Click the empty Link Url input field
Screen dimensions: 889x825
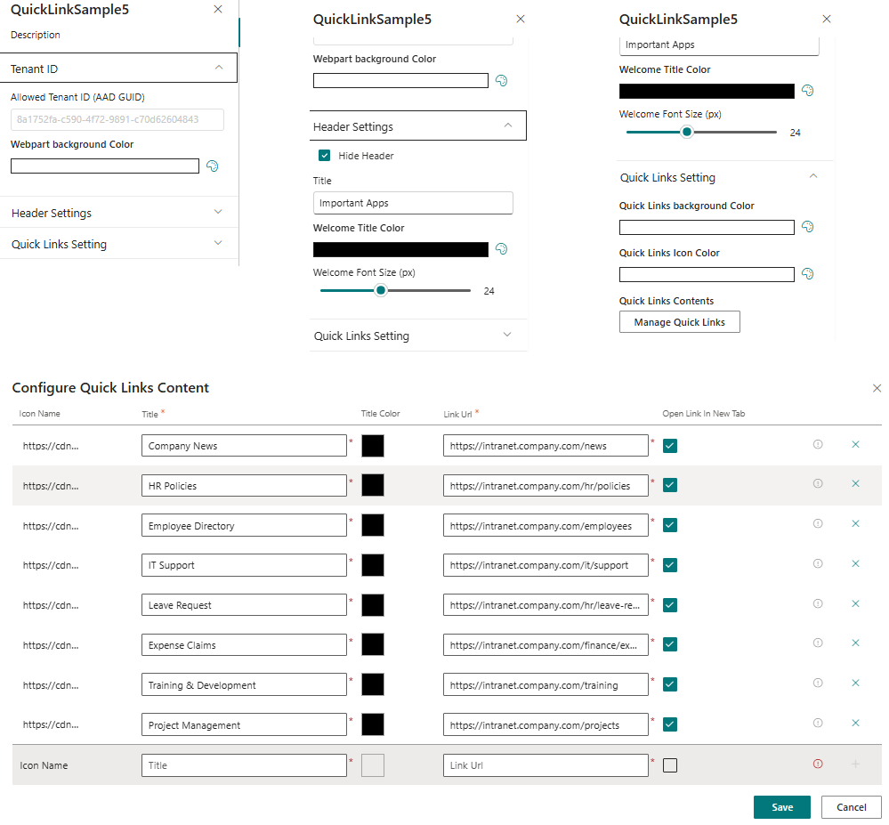click(x=546, y=764)
